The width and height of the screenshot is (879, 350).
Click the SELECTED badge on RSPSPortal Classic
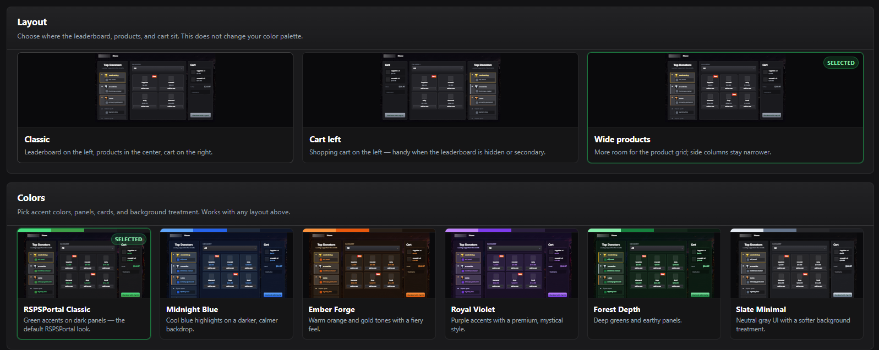(x=128, y=239)
